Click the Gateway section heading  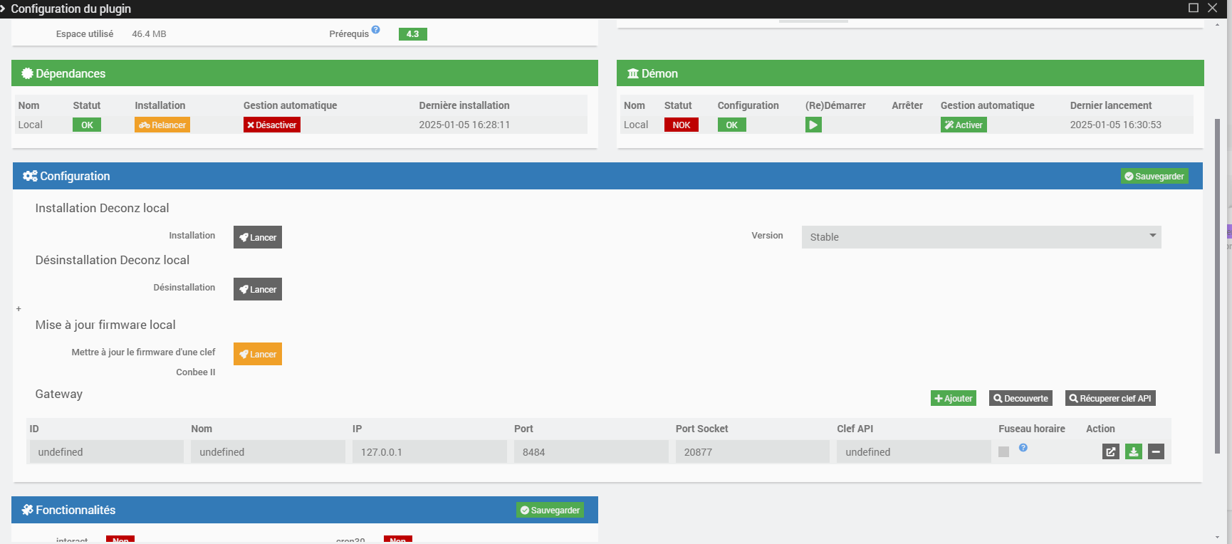pyautogui.click(x=59, y=394)
